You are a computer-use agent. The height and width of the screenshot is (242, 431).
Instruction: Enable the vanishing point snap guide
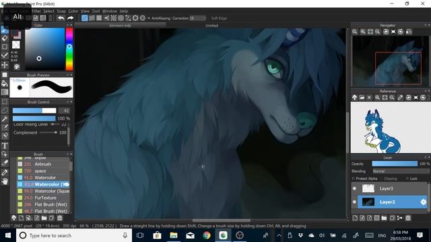106,18
